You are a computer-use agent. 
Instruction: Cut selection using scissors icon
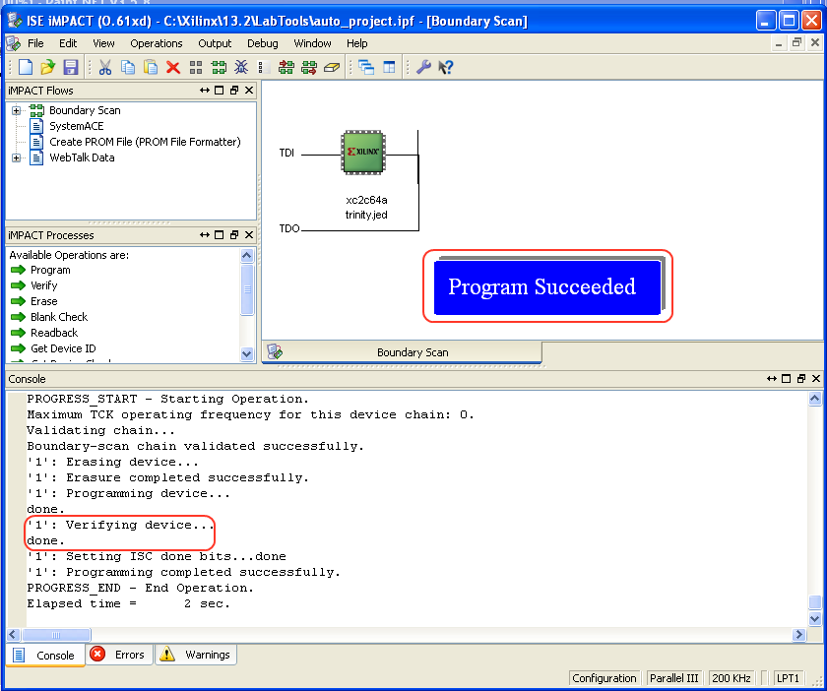105,67
